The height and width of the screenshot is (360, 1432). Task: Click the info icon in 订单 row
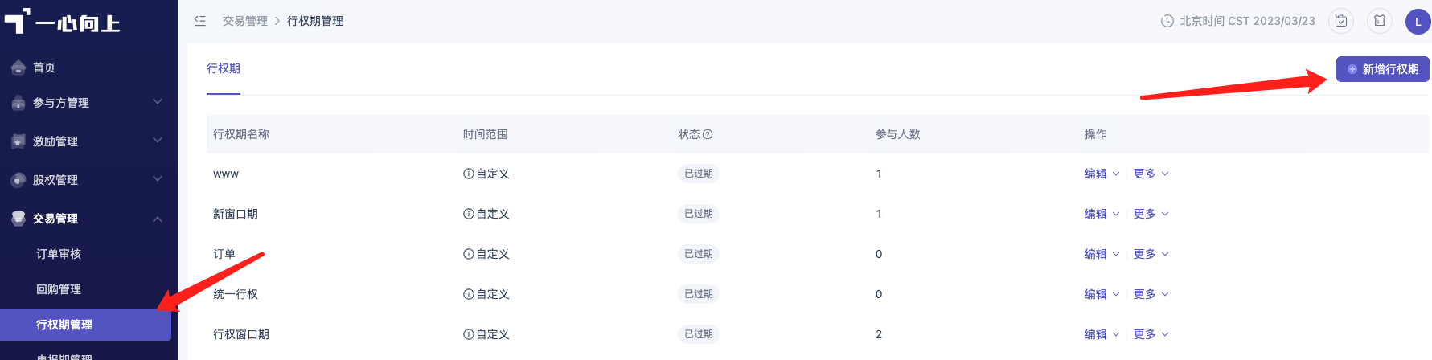[468, 254]
